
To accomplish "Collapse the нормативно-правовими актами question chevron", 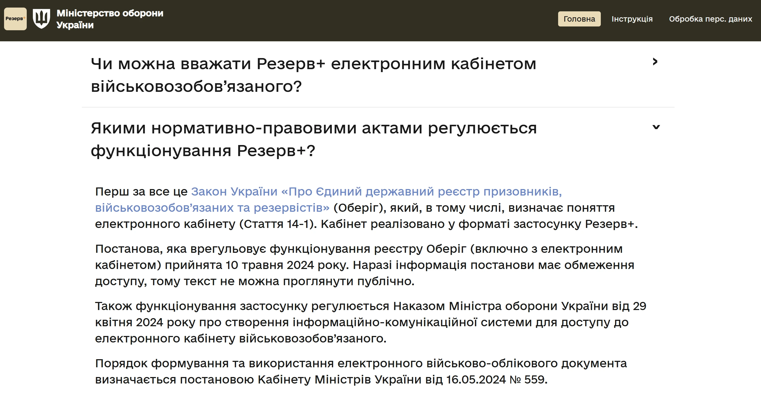I will pyautogui.click(x=656, y=127).
